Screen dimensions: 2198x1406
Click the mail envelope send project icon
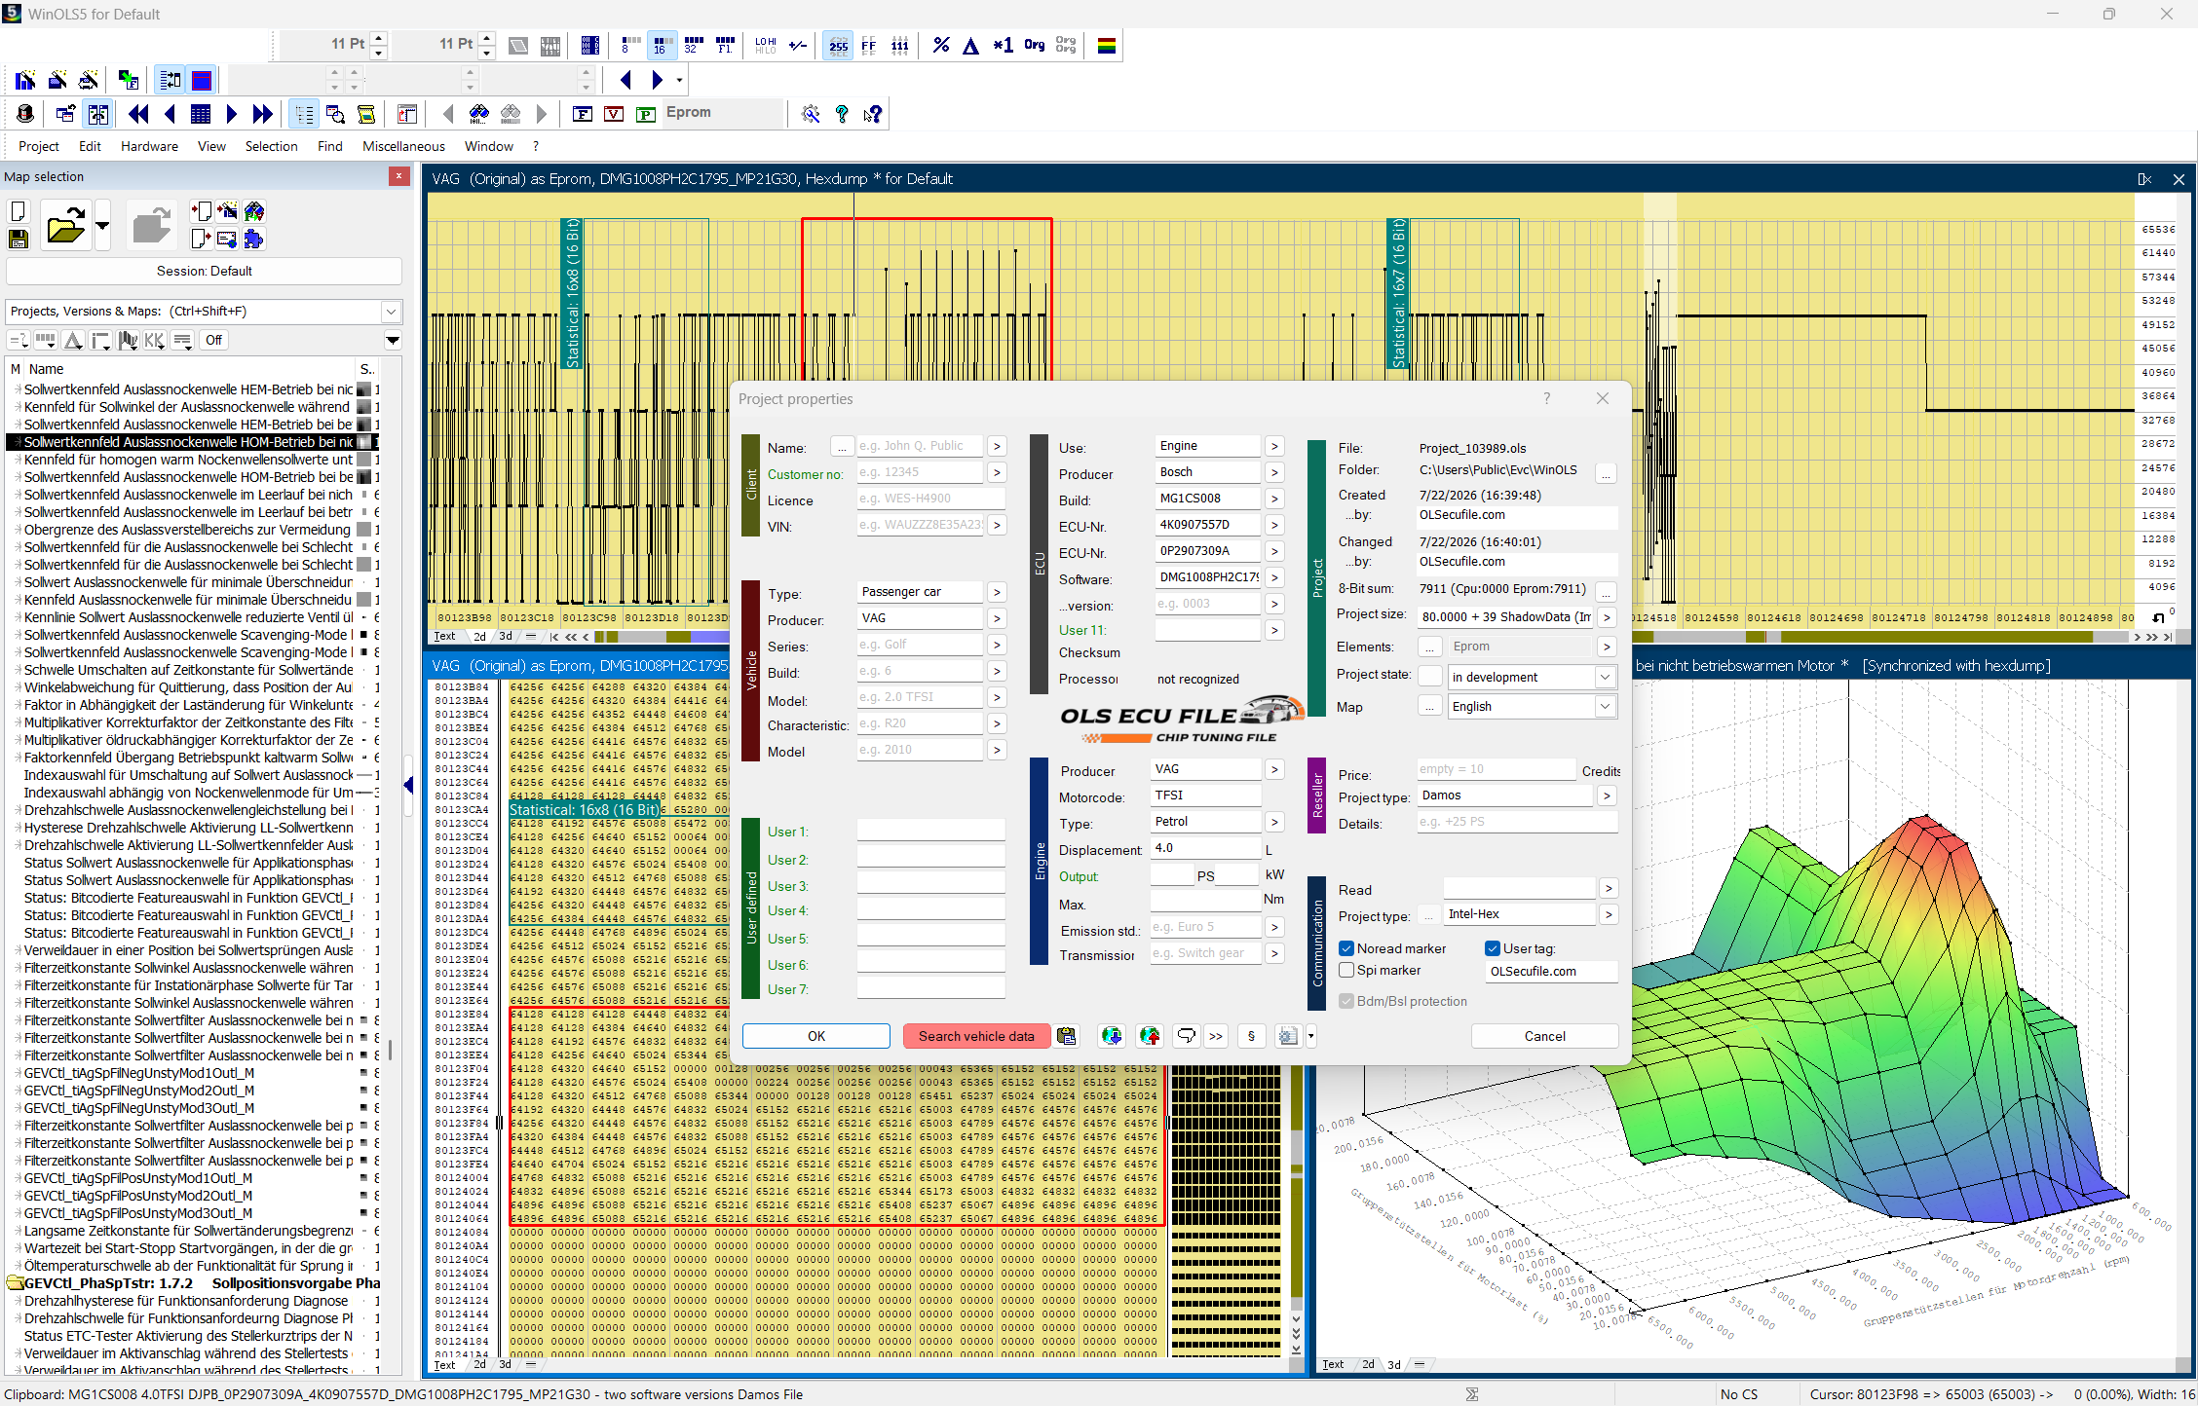(227, 239)
